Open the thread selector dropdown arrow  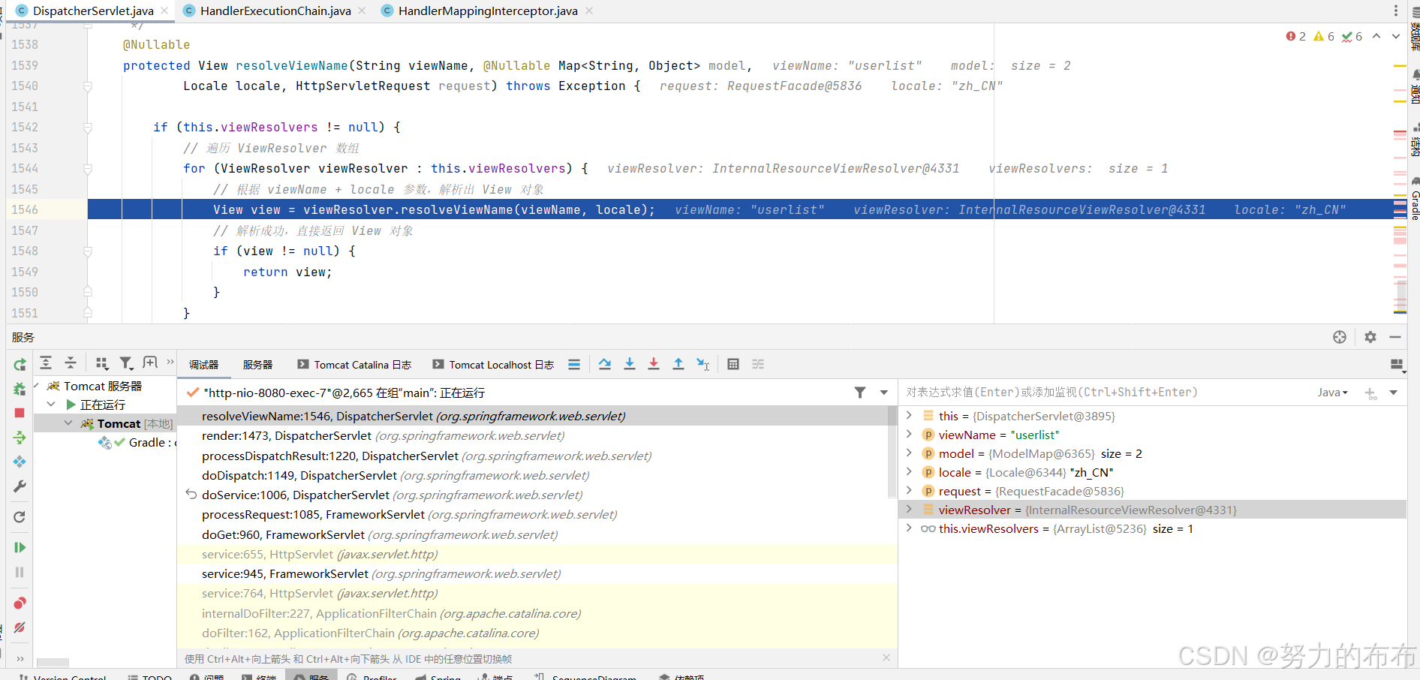click(884, 393)
